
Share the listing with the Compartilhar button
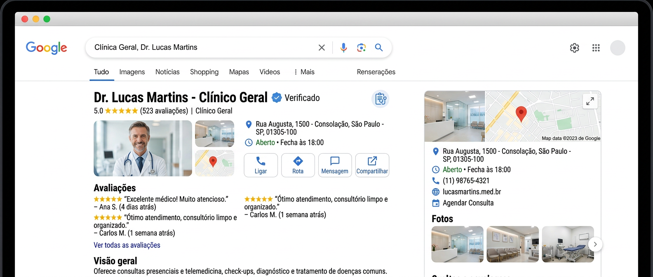[372, 165]
